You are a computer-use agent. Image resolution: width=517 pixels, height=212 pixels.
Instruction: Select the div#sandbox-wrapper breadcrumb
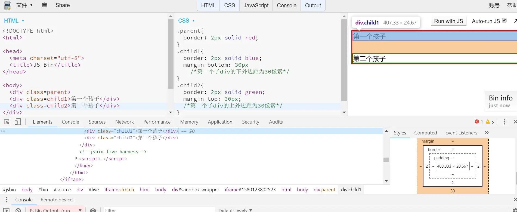point(196,190)
